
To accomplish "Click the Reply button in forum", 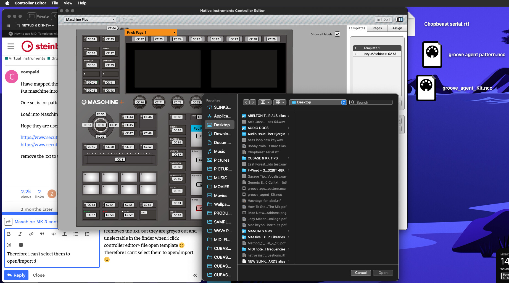I will click(16, 275).
